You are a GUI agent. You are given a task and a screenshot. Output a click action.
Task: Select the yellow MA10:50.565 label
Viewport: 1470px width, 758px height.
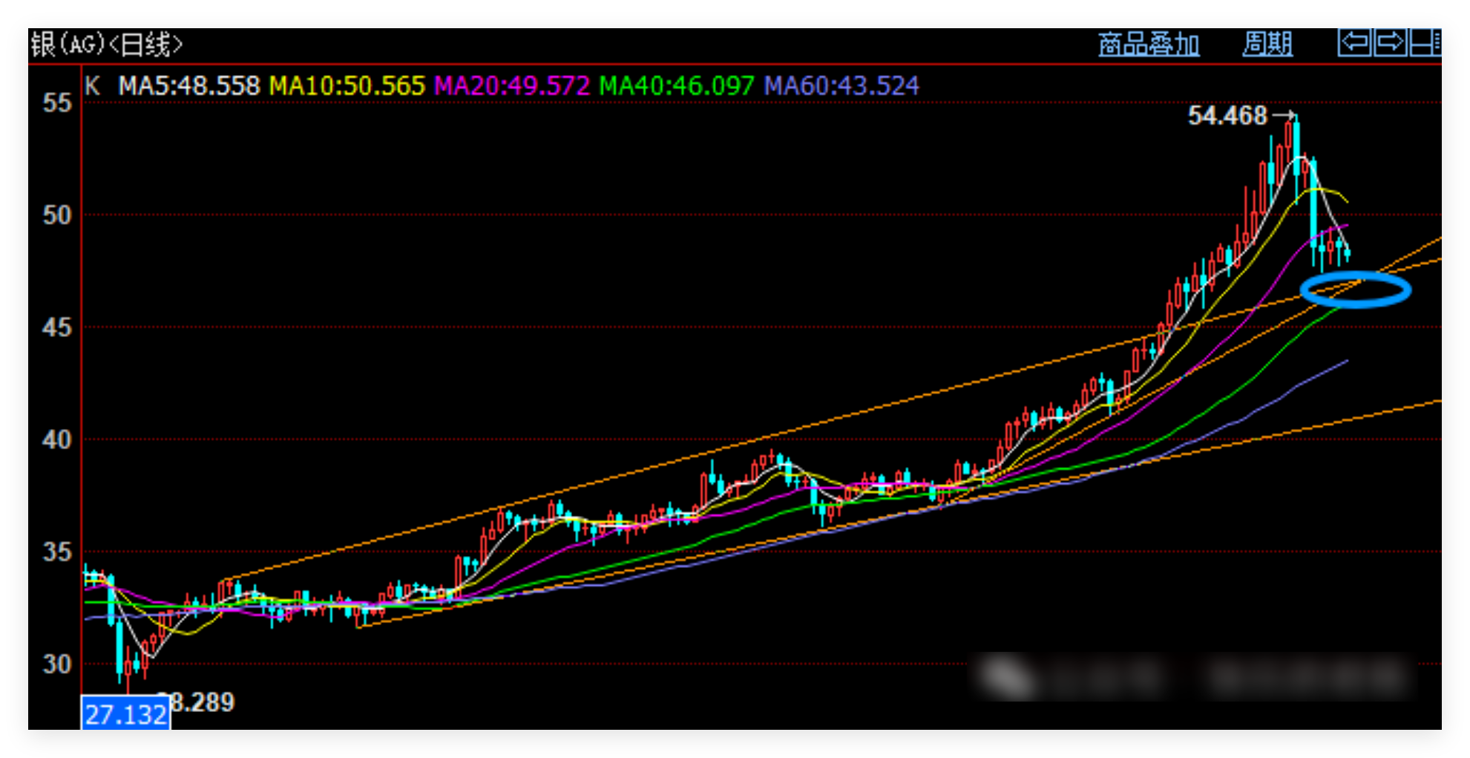(x=347, y=86)
